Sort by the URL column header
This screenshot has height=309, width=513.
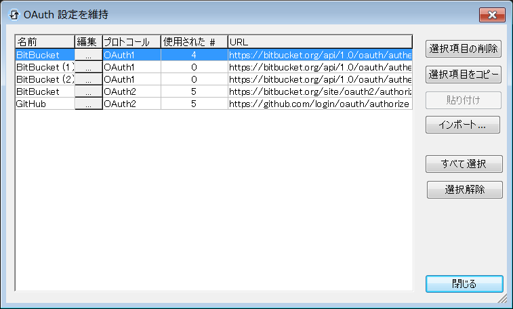(320, 42)
